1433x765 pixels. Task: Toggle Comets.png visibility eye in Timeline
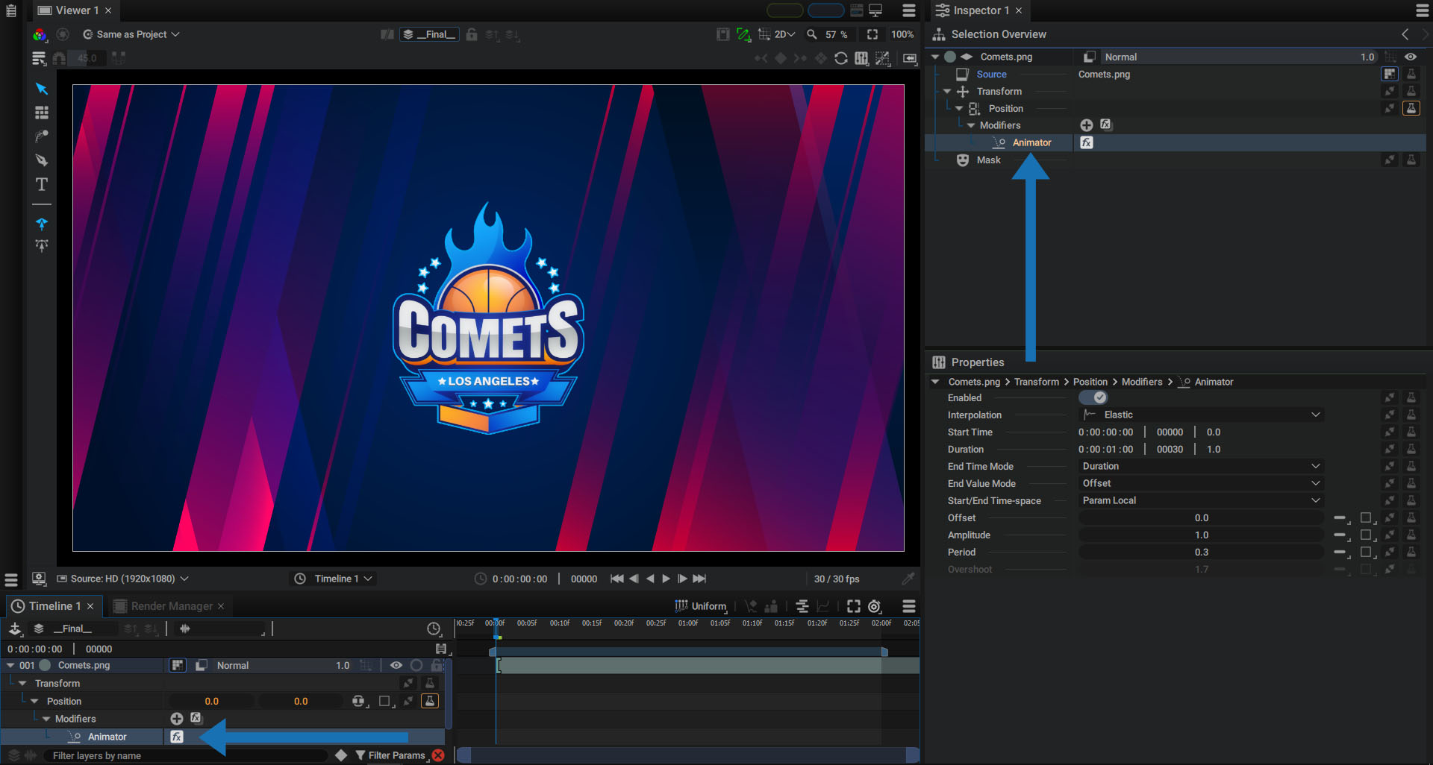tap(396, 665)
